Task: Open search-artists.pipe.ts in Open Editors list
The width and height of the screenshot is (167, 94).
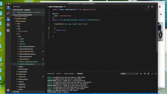Action: [x=28, y=13]
